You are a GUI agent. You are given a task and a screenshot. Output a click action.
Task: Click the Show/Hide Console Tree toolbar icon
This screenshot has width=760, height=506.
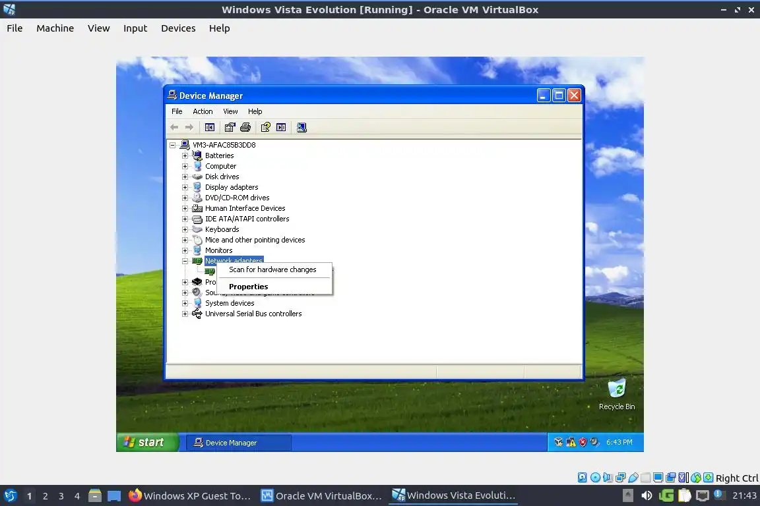click(x=209, y=127)
